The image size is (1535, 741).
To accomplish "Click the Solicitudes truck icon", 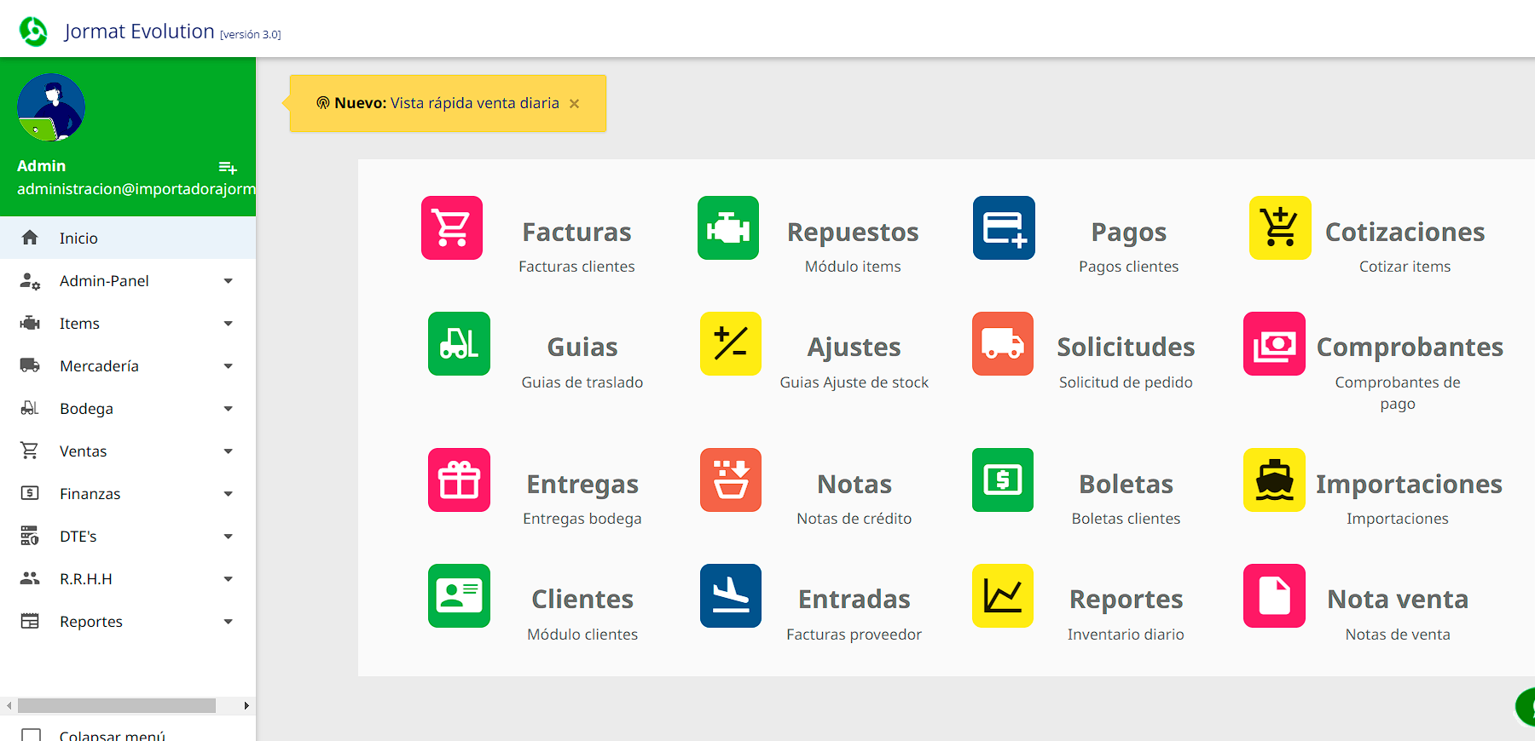I will 1002,343.
